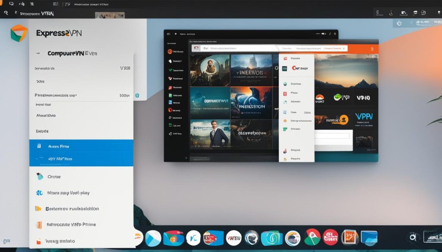Image resolution: width=442 pixels, height=252 pixels.
Task: Click dark teal square icon in white dropdown
Action: coord(285,68)
